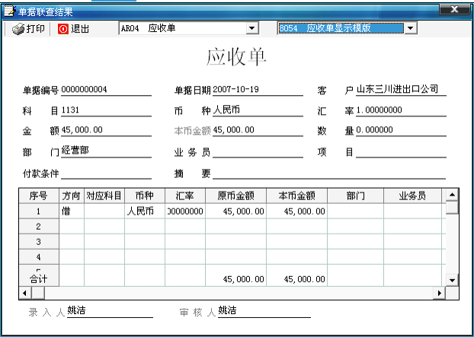This screenshot has height=337, width=474.
Task: Click the 方向 column header
Action: [72, 196]
